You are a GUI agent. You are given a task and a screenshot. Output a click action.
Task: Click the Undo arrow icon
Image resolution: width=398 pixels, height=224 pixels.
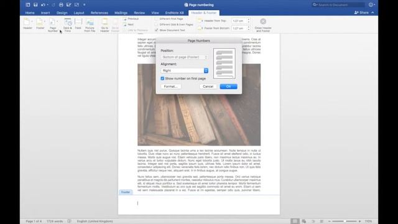[x=43, y=4]
